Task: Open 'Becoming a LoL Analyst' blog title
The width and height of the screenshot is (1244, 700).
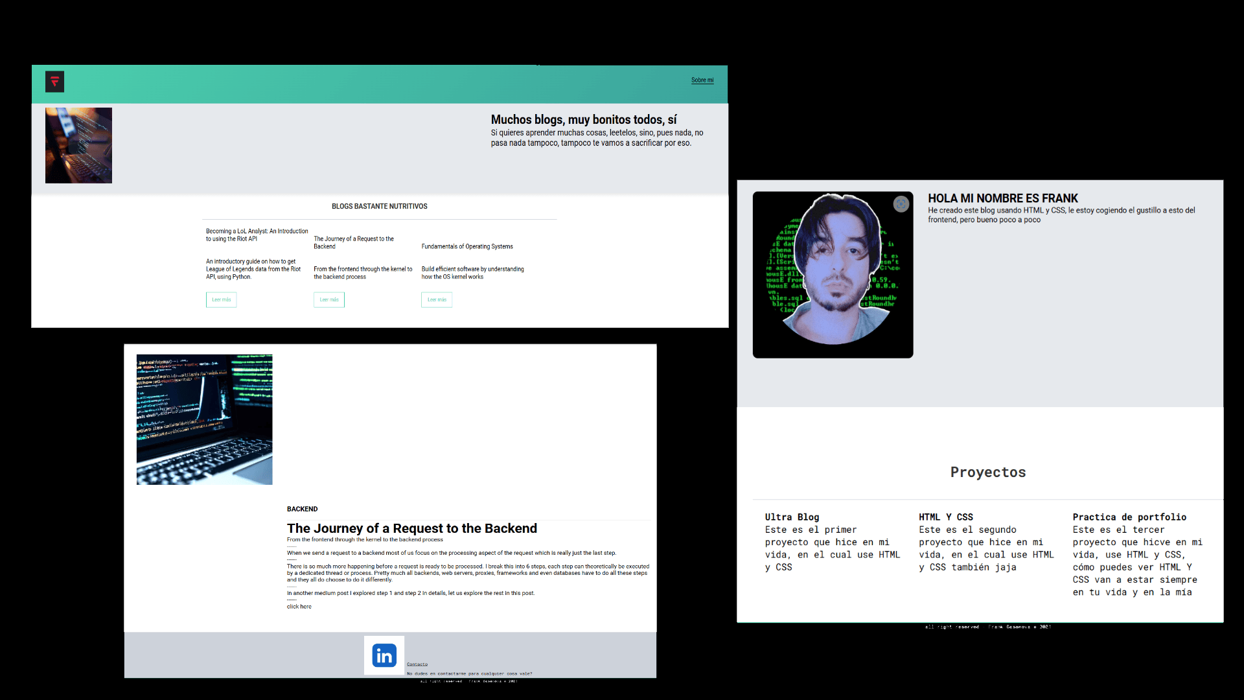Action: coord(257,235)
